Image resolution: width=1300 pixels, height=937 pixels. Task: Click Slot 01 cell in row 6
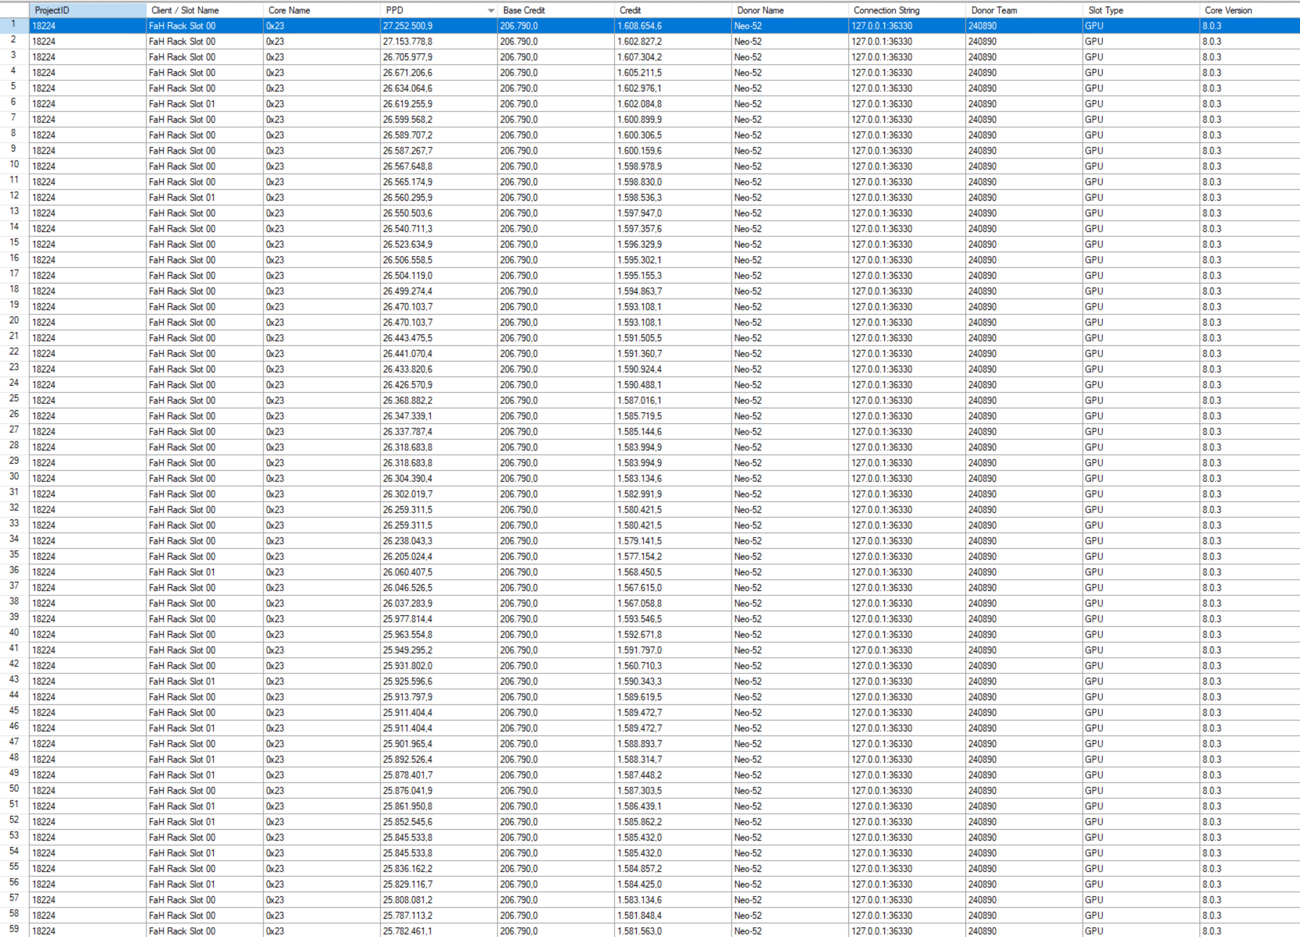click(182, 104)
